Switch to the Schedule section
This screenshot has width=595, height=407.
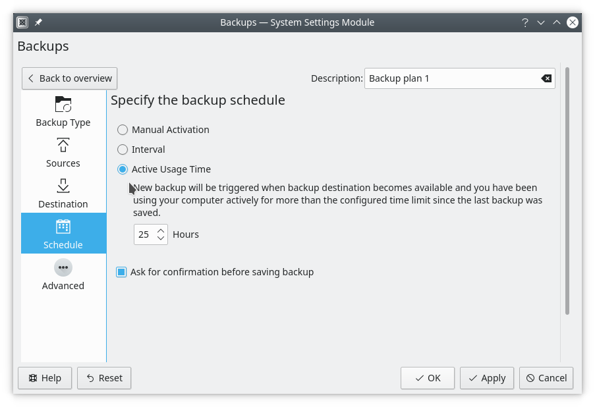[x=63, y=233]
